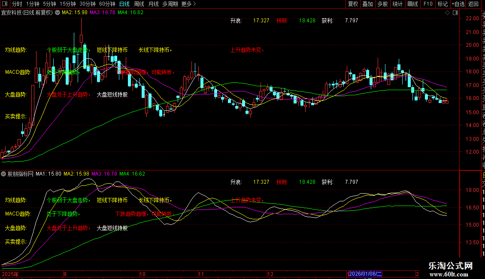The width and height of the screenshot is (485, 279).
Task: Click the 大盘趋势 label in main chart
Action: pos(15,95)
